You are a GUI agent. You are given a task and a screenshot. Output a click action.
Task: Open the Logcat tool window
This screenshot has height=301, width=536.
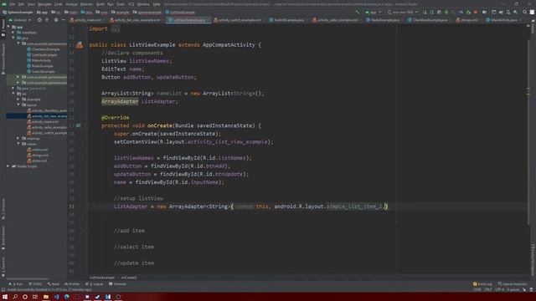click(x=95, y=284)
